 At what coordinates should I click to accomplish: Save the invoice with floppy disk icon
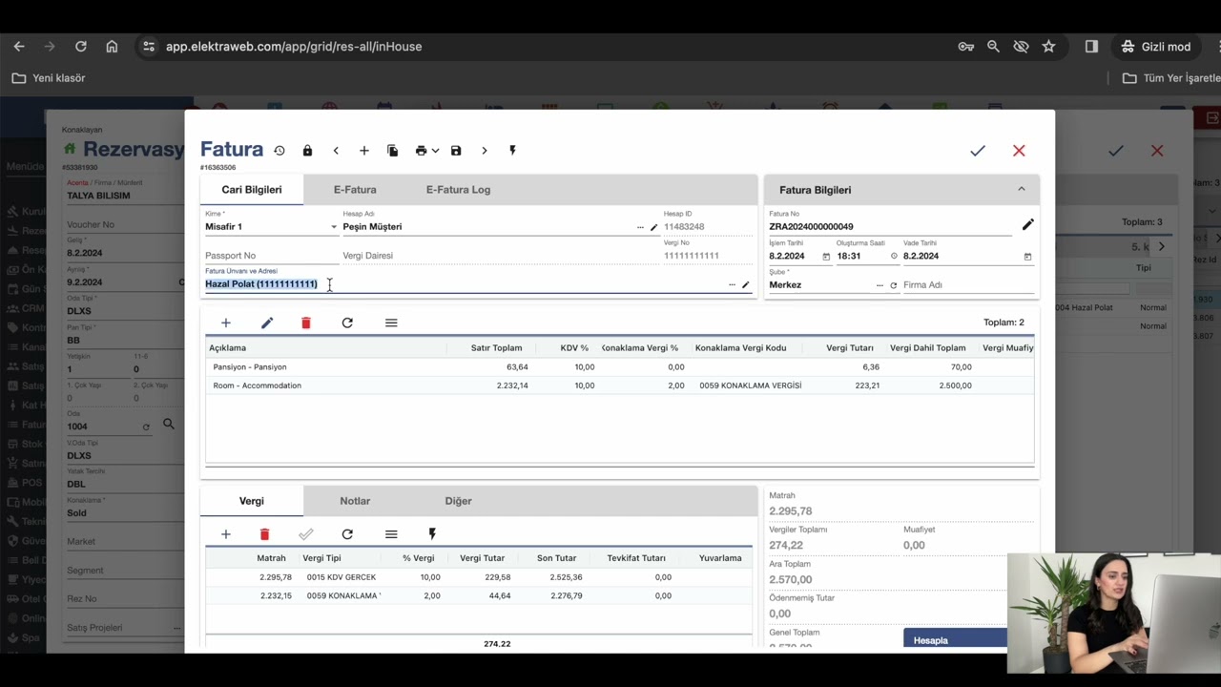[x=456, y=151]
